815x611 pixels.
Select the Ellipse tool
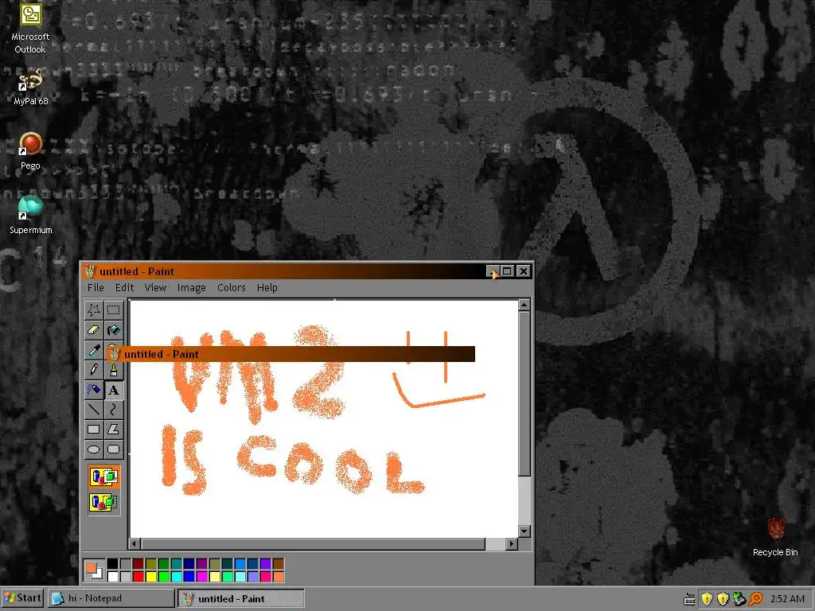click(94, 449)
